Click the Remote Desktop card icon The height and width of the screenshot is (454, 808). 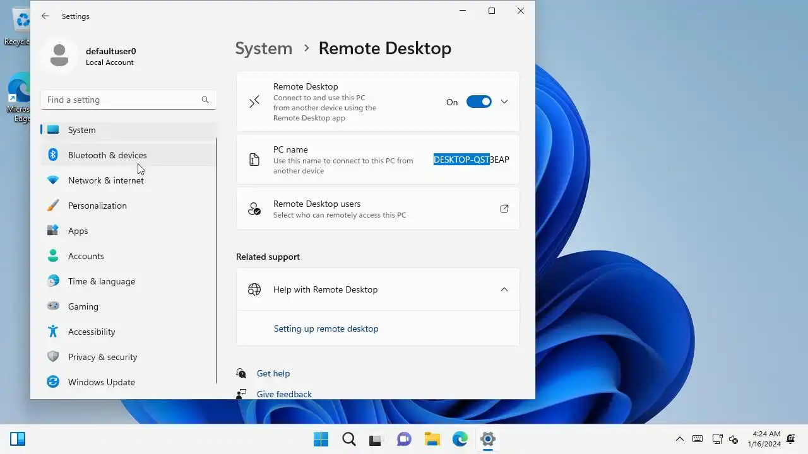click(254, 102)
